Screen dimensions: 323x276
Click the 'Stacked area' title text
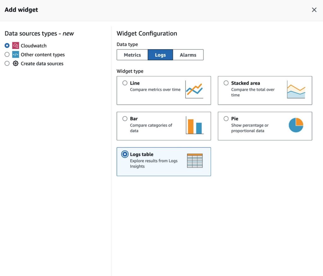pos(245,83)
